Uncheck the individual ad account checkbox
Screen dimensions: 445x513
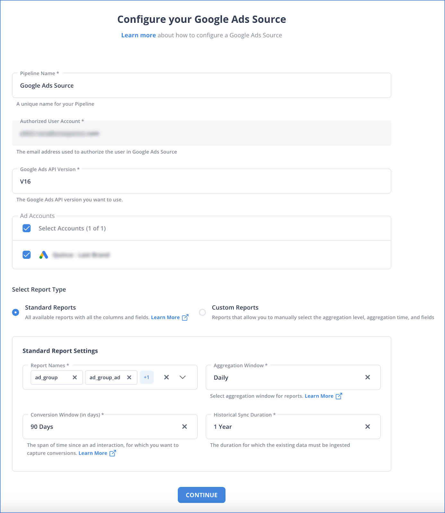[27, 255]
